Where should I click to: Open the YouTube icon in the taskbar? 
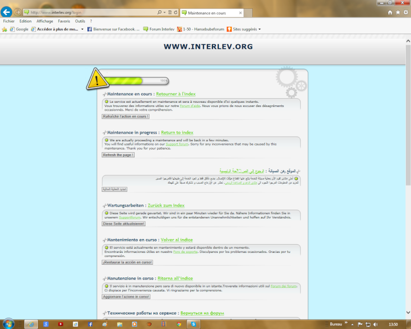point(61,324)
